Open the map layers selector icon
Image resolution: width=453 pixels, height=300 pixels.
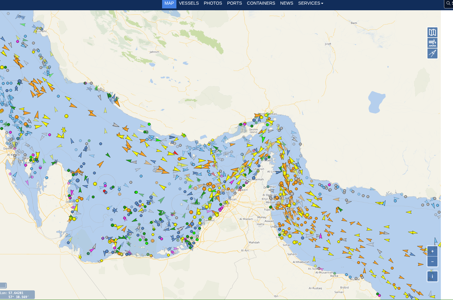click(432, 32)
